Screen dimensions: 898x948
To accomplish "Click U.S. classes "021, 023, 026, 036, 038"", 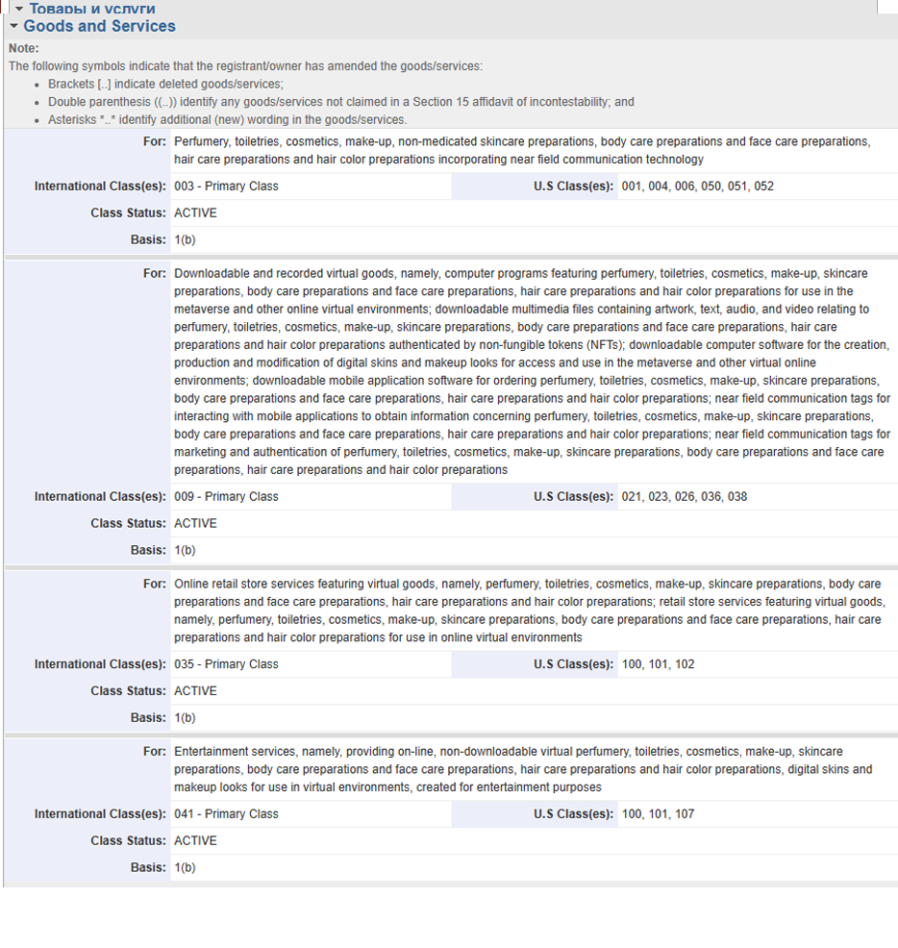I will click(685, 496).
